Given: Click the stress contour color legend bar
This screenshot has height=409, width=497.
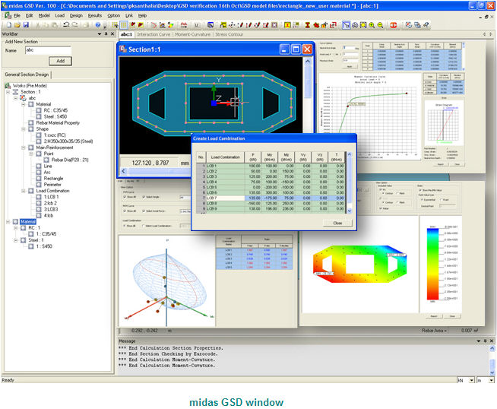Looking at the screenshot, I should click(432, 263).
